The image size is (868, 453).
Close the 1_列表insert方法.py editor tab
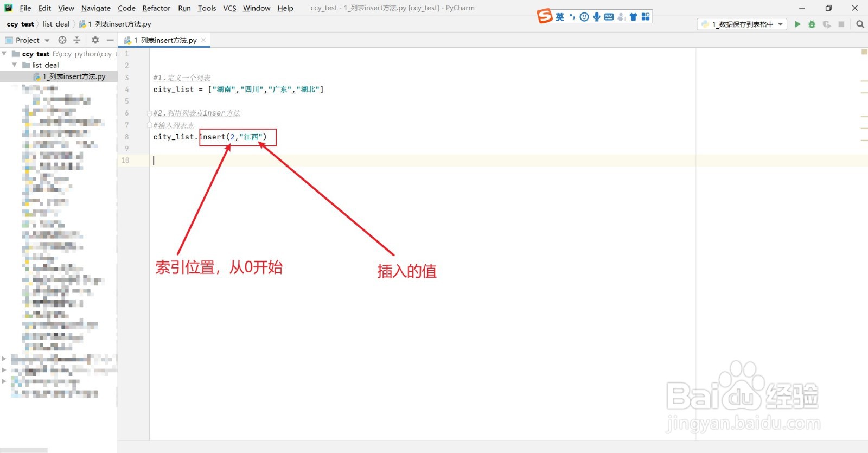click(x=203, y=40)
